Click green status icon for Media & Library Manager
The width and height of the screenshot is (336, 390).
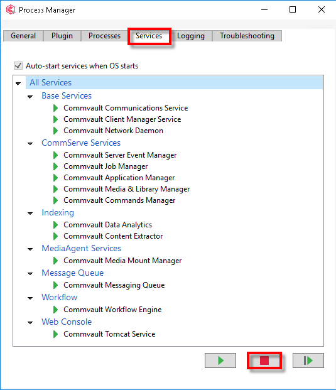pos(56,189)
